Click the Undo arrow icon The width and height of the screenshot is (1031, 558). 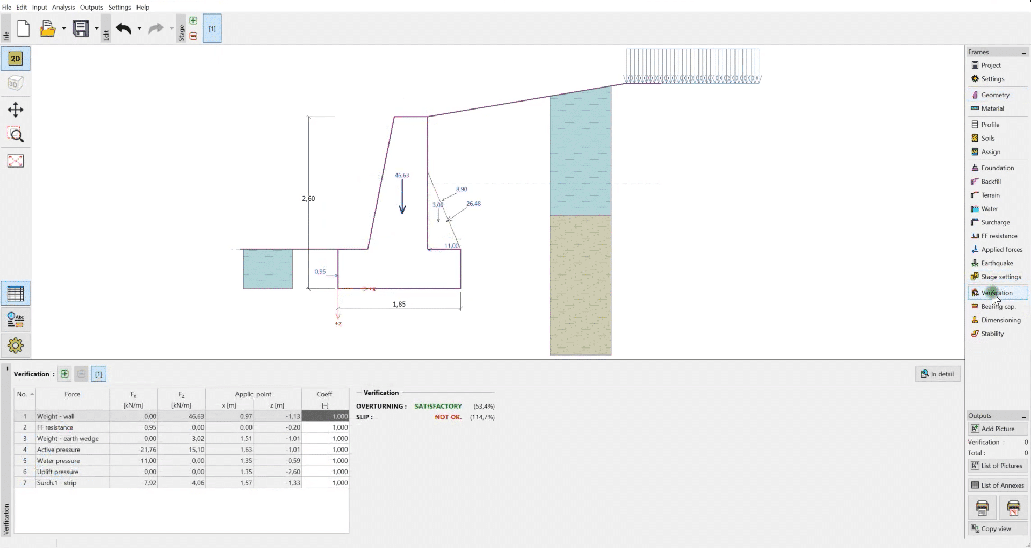point(124,28)
